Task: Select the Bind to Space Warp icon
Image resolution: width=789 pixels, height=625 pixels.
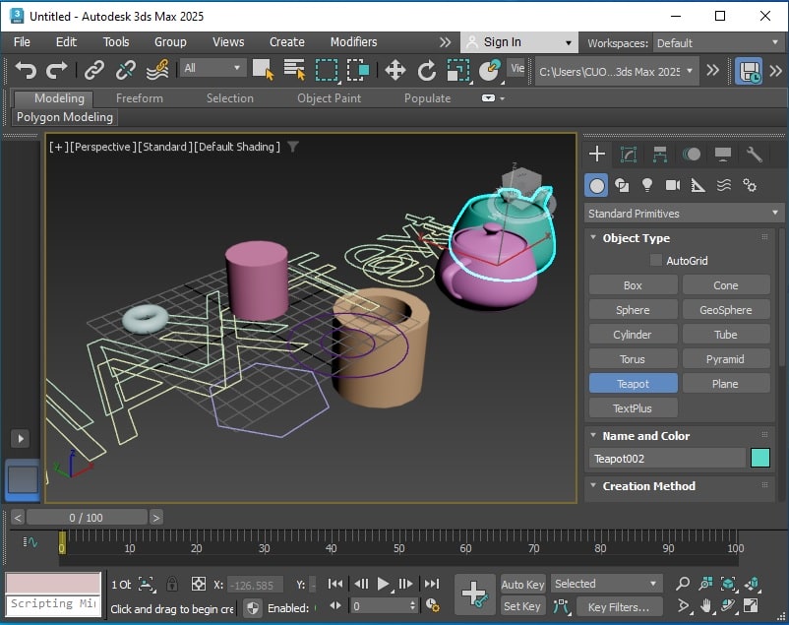Action: pyautogui.click(x=157, y=70)
